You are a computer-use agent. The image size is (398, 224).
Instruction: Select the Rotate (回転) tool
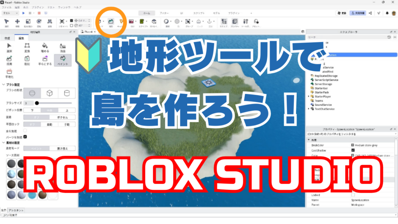pyautogui.click(x=39, y=22)
